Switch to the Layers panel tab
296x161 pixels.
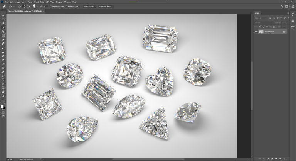click(x=257, y=13)
